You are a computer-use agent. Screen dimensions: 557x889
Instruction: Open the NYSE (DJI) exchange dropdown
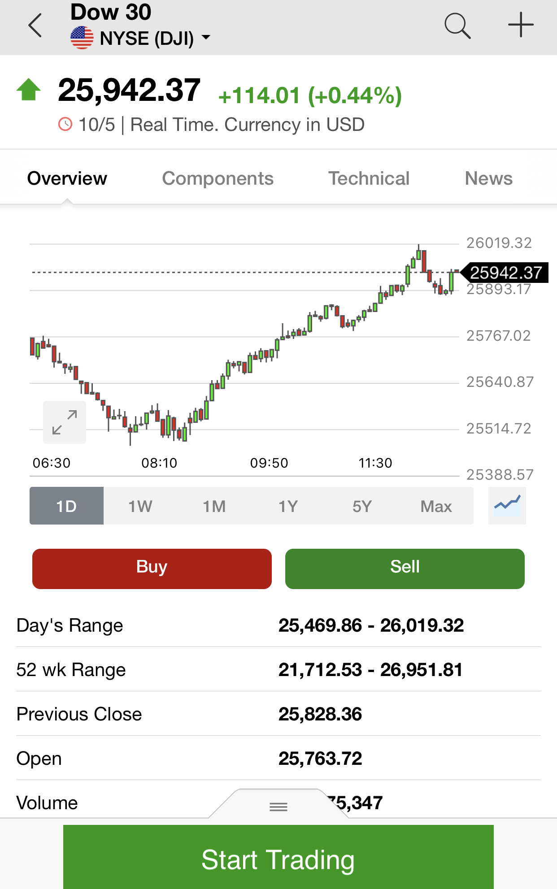click(x=206, y=38)
